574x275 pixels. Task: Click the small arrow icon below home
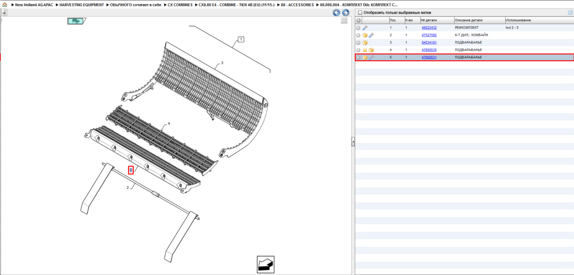pyautogui.click(x=4, y=13)
